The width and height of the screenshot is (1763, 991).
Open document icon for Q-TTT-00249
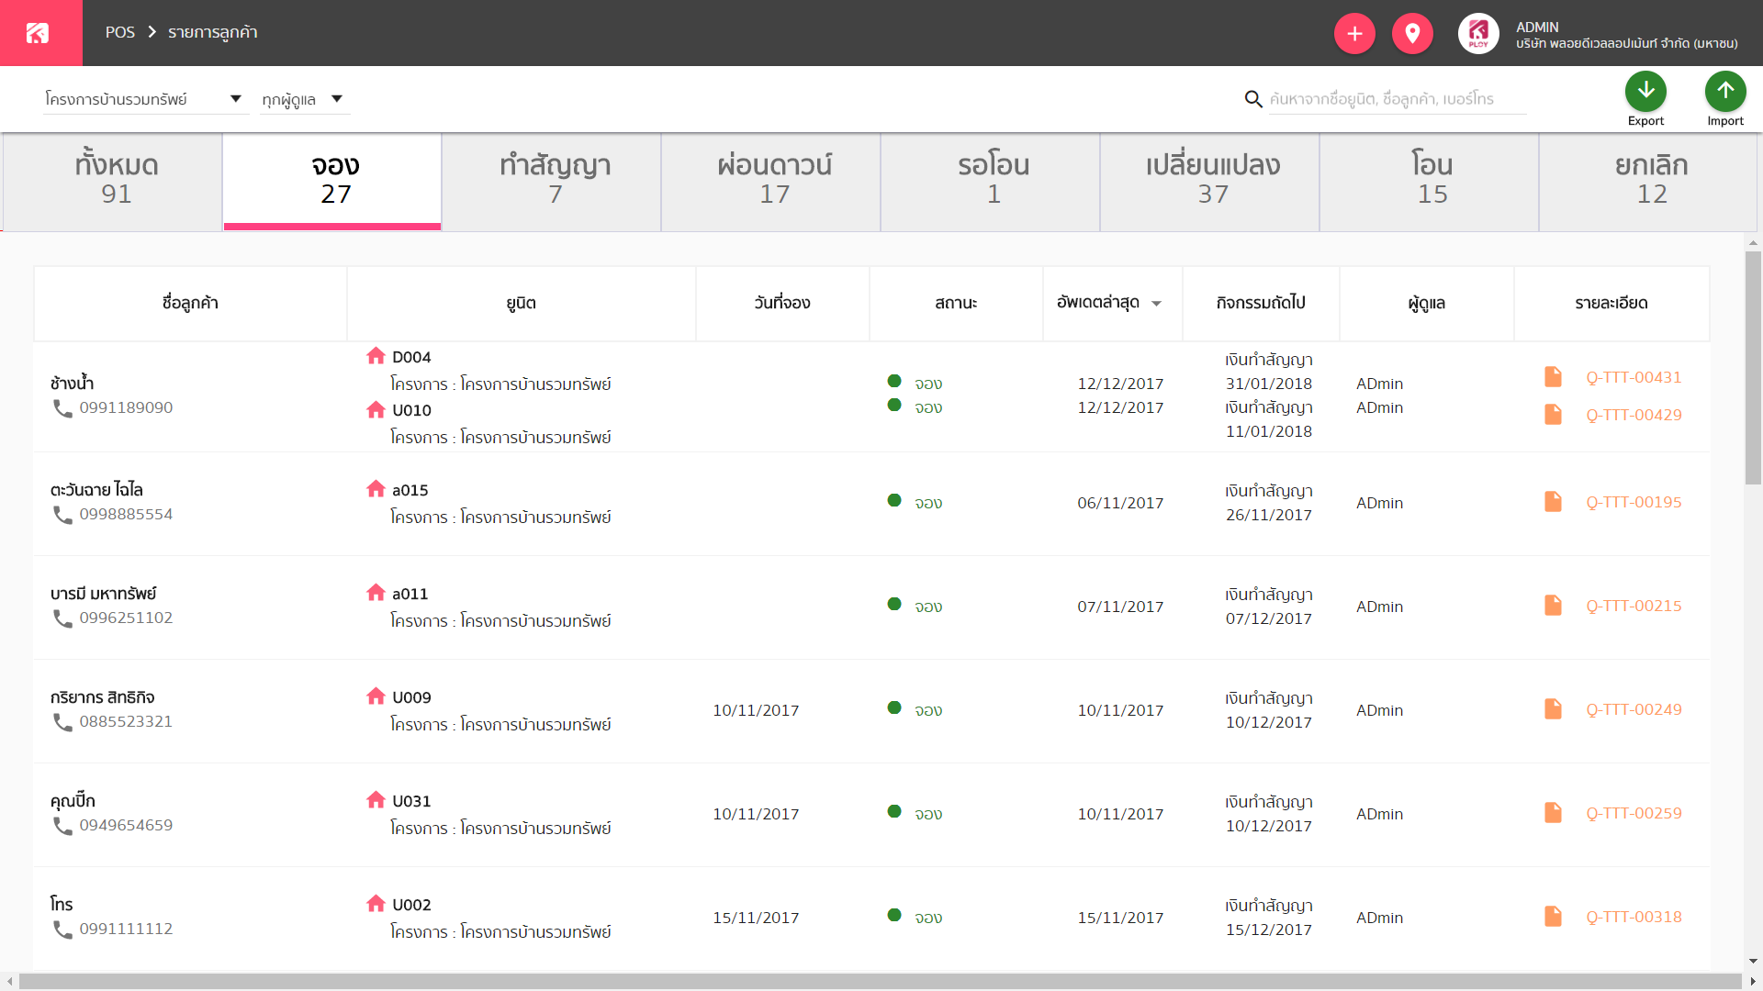(x=1553, y=709)
